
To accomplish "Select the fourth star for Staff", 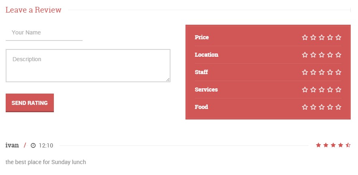I will (x=330, y=72).
